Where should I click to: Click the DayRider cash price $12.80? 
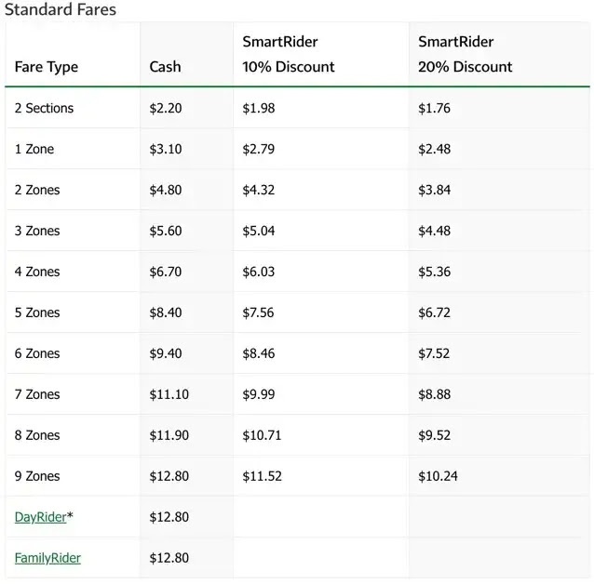coord(169,517)
